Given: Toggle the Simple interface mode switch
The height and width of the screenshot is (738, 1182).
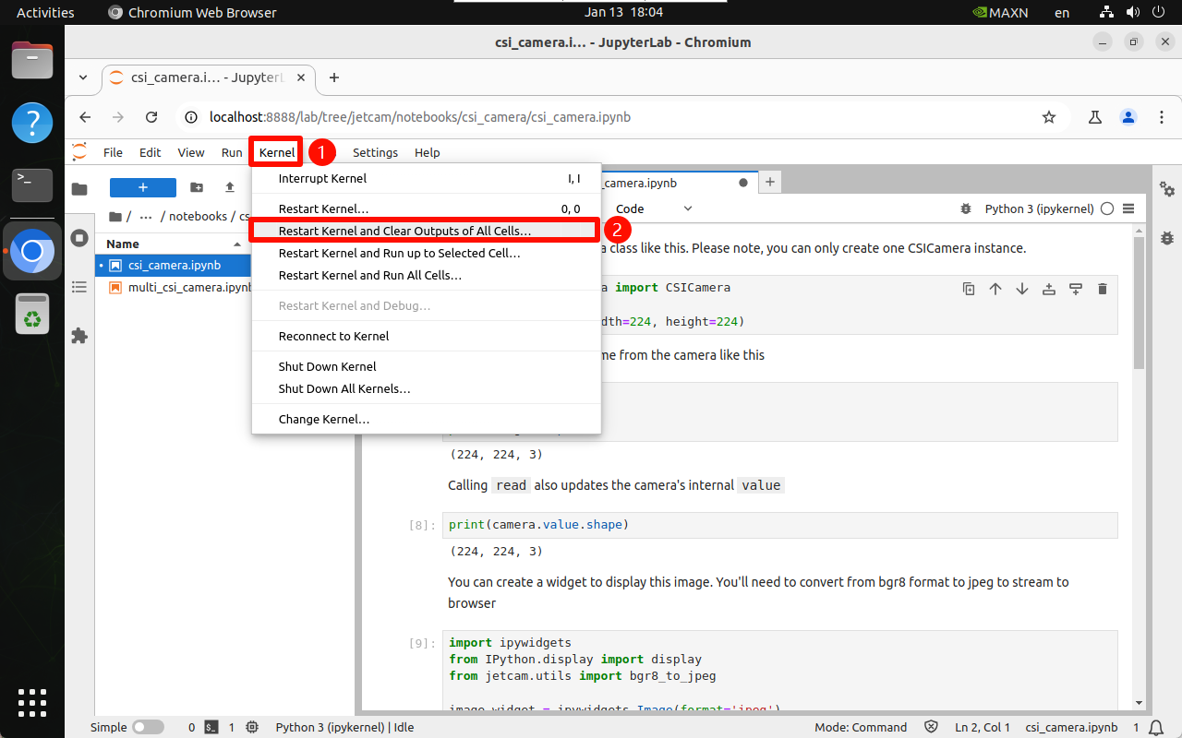Looking at the screenshot, I should coord(148,727).
